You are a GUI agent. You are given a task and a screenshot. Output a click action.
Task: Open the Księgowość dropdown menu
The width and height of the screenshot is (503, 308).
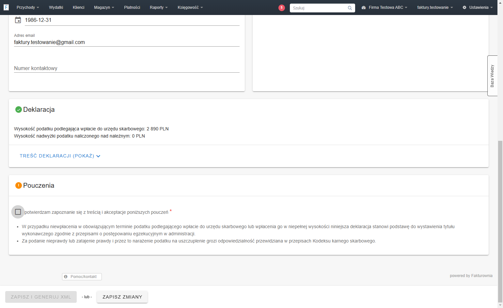click(x=190, y=7)
